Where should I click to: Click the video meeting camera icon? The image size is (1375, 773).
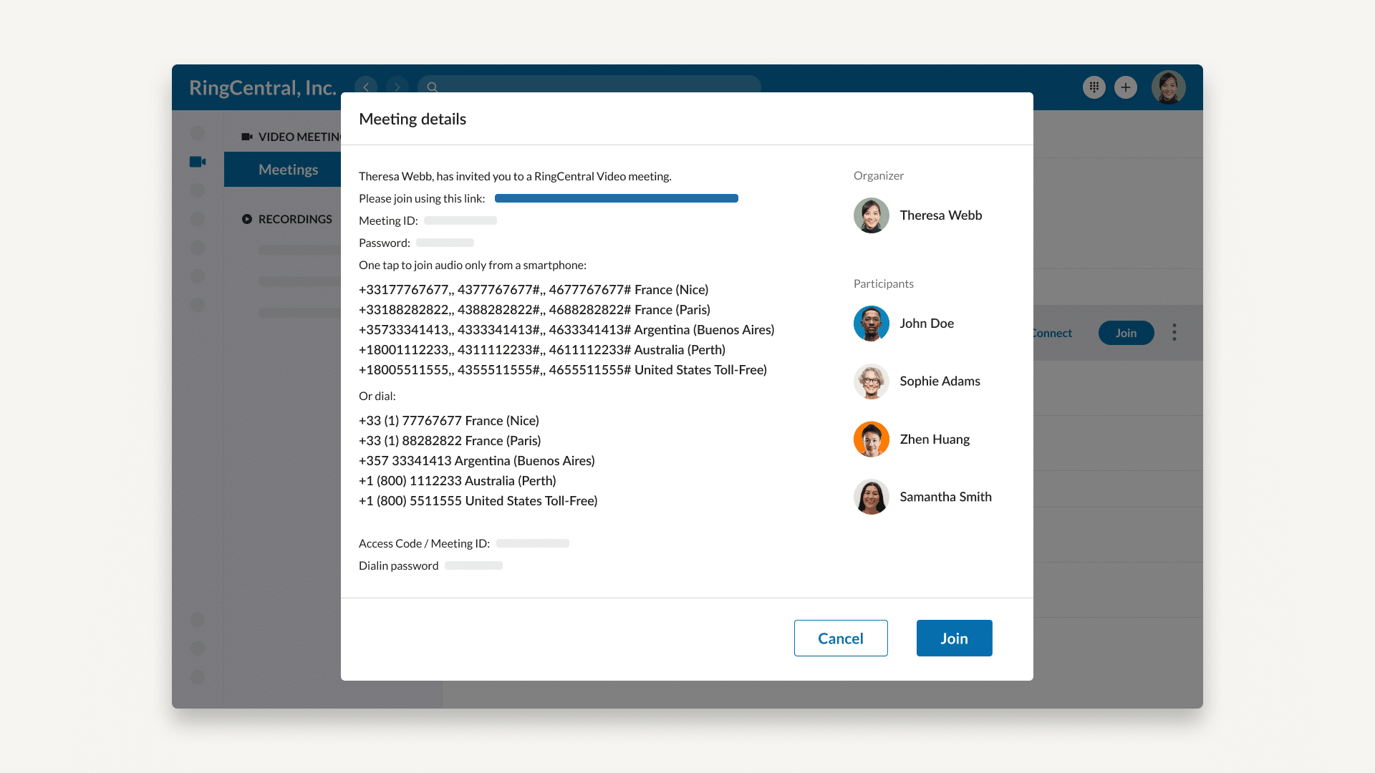198,161
